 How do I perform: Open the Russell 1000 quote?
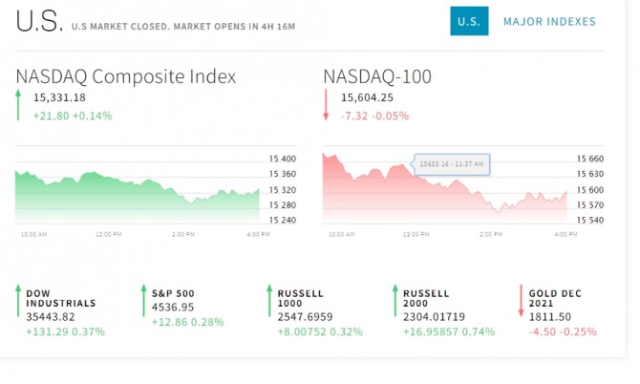[301, 298]
